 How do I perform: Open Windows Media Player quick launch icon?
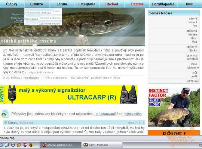point(13,145)
